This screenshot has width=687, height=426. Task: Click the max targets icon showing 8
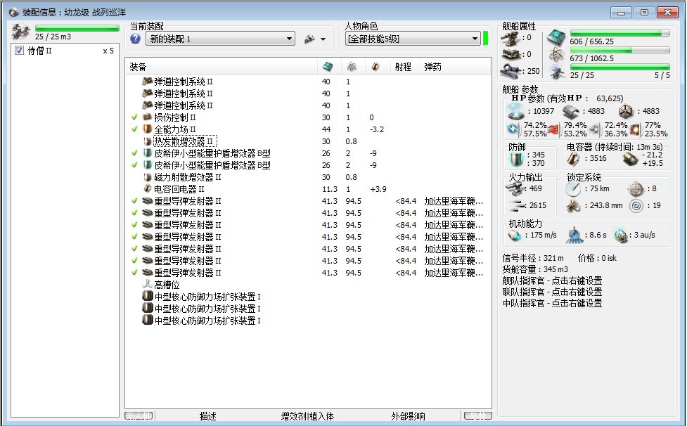(x=636, y=189)
